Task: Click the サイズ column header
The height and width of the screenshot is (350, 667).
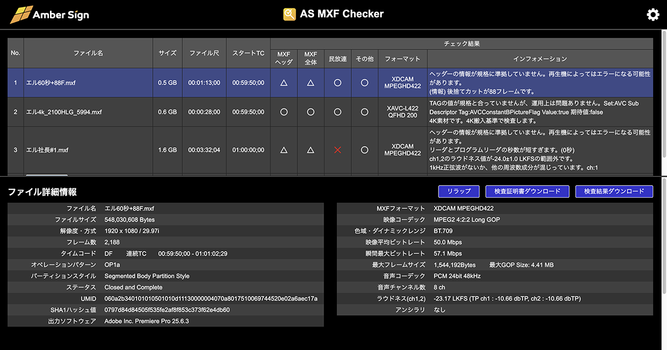Action: (167, 53)
